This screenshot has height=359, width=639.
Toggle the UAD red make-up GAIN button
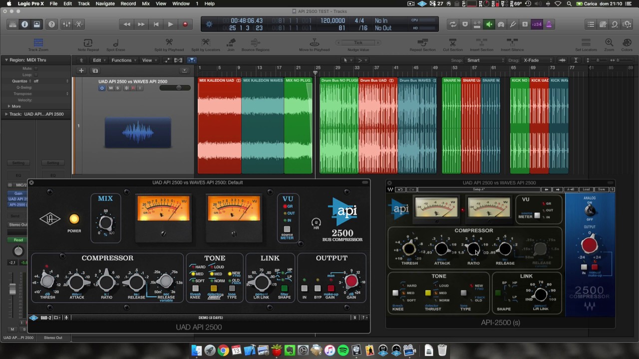pos(330,288)
